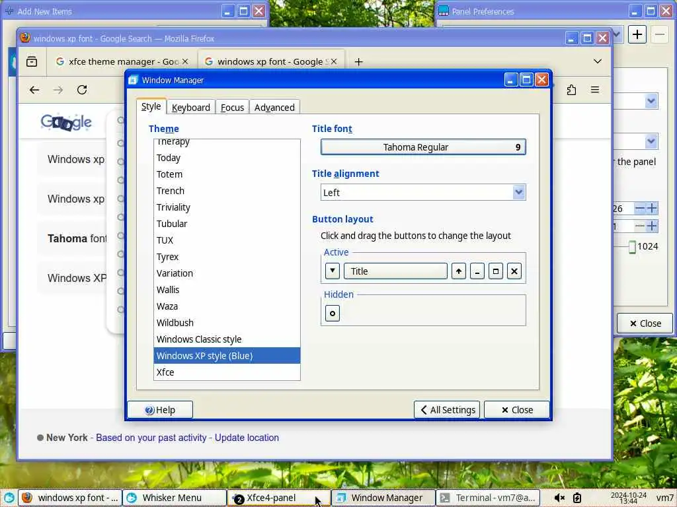Click the panel clock 2024-10-24
This screenshot has width=677, height=507.
click(629, 498)
